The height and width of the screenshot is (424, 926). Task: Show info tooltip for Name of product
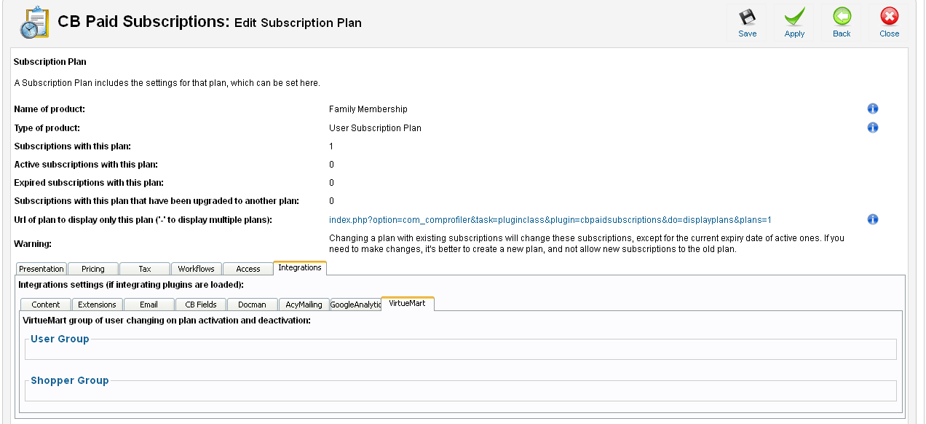873,109
